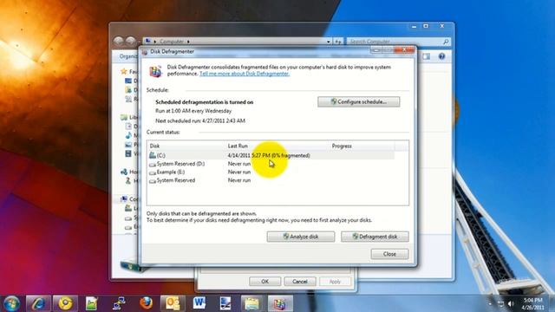Screen dimensions: 555x312
Task: Open Microsoft Word from the taskbar
Action: [x=199, y=303]
